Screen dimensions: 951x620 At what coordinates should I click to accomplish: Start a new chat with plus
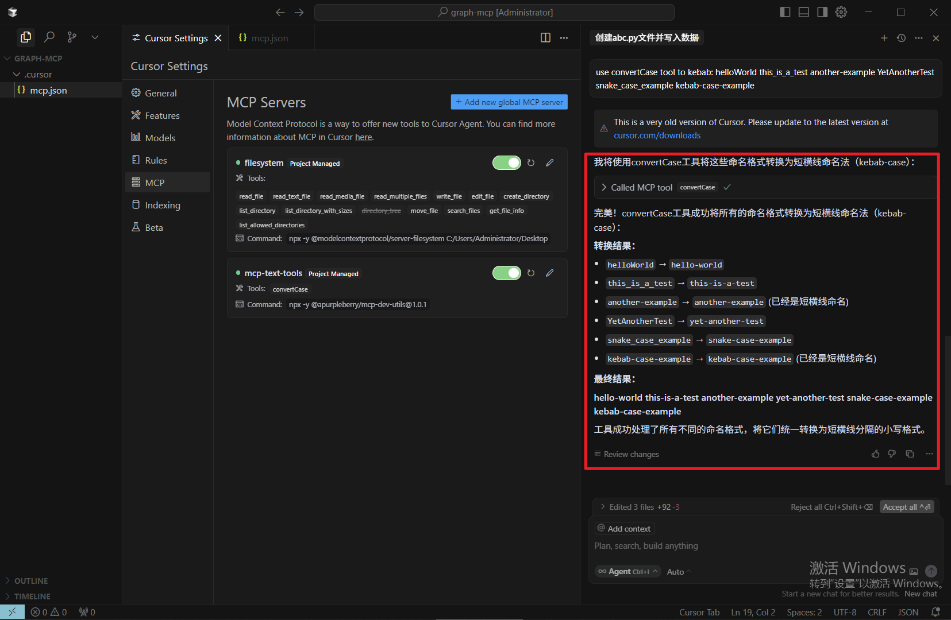click(x=884, y=38)
